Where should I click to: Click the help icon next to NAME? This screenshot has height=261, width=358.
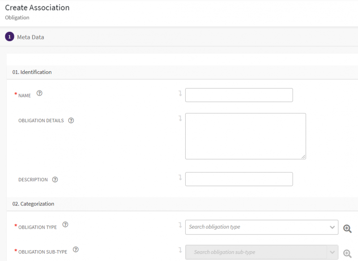click(39, 93)
